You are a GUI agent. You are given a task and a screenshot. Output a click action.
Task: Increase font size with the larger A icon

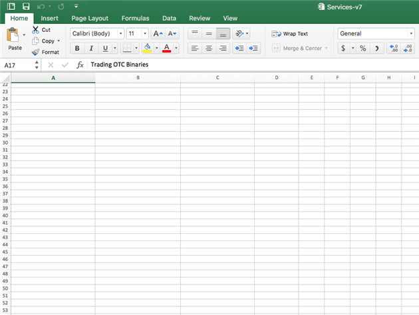tap(158, 33)
